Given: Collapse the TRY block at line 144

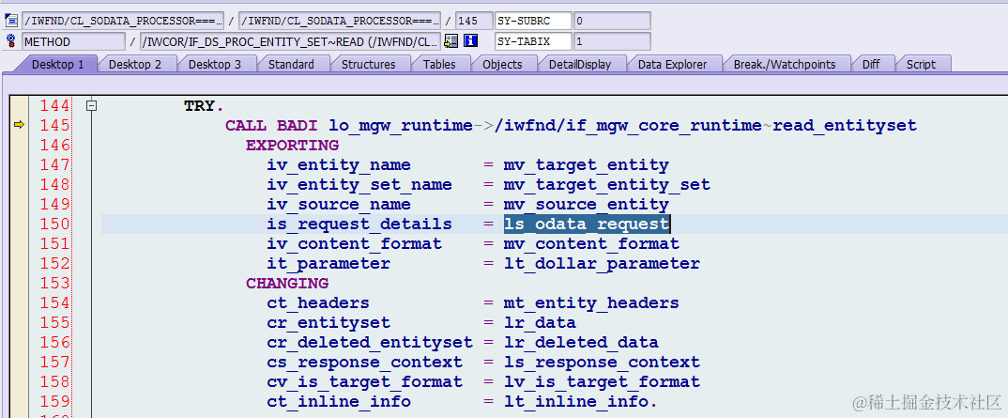Looking at the screenshot, I should pyautogui.click(x=92, y=105).
